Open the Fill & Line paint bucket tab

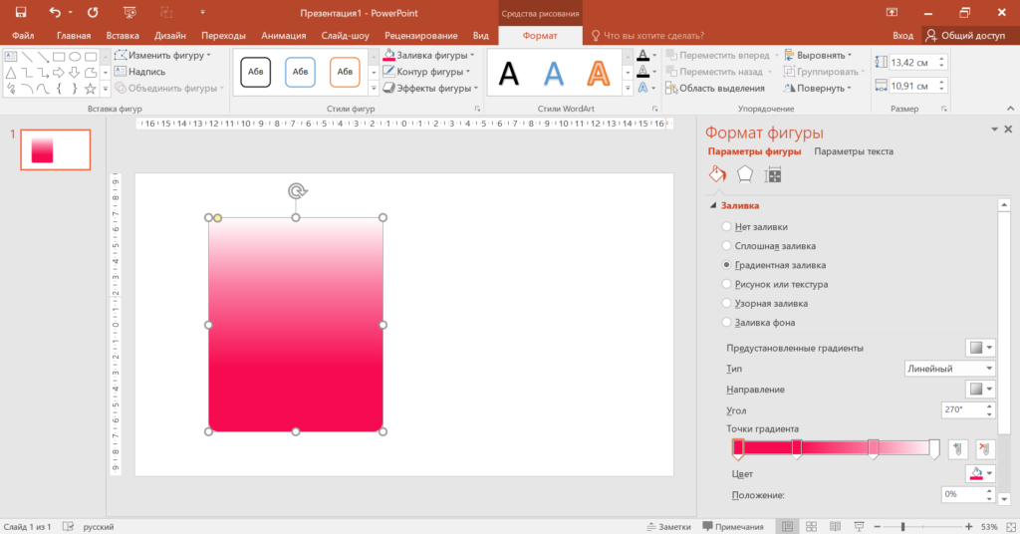[x=717, y=174]
